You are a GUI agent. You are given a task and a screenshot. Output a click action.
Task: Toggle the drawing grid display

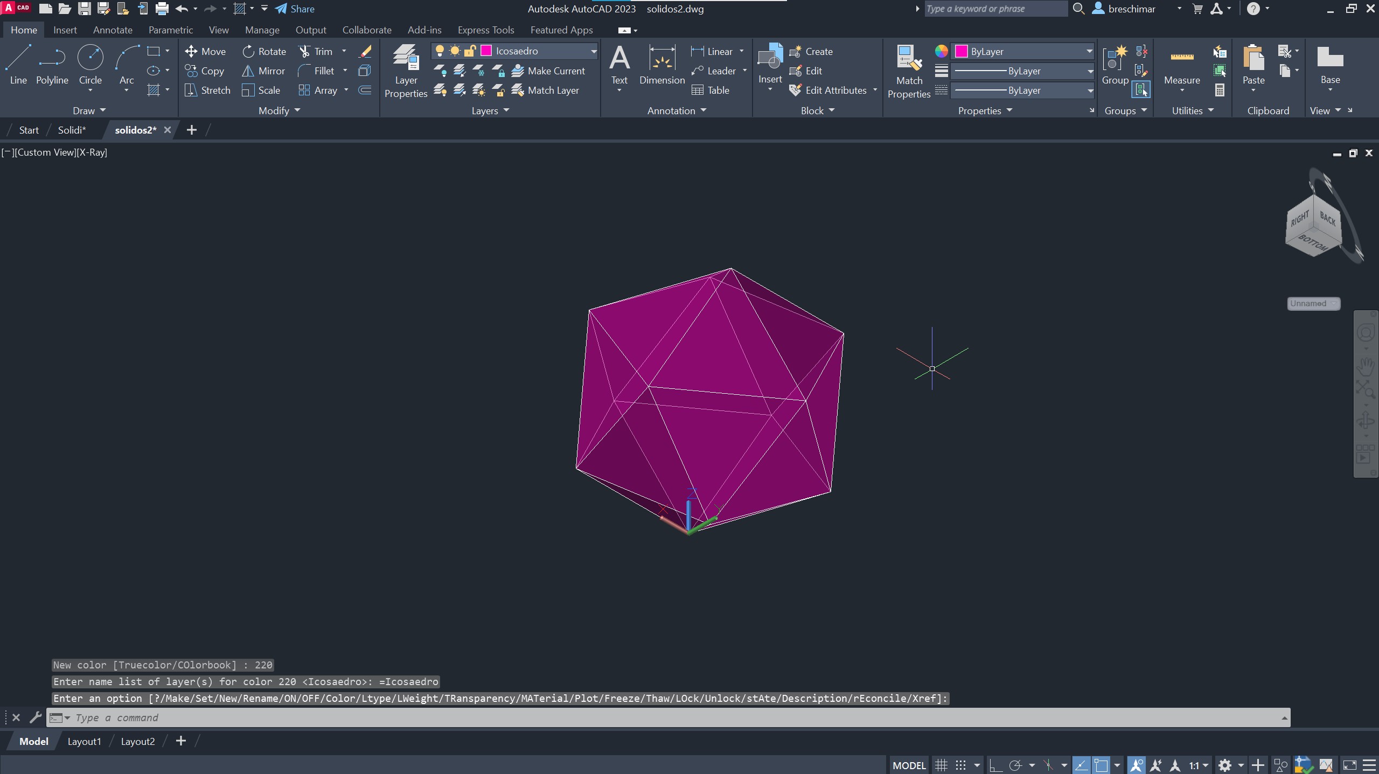pyautogui.click(x=941, y=765)
